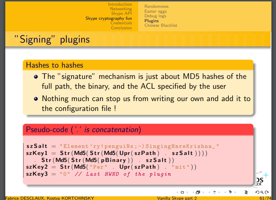Click the section navigation icon
This screenshot has width=276, height=200.
230,192
